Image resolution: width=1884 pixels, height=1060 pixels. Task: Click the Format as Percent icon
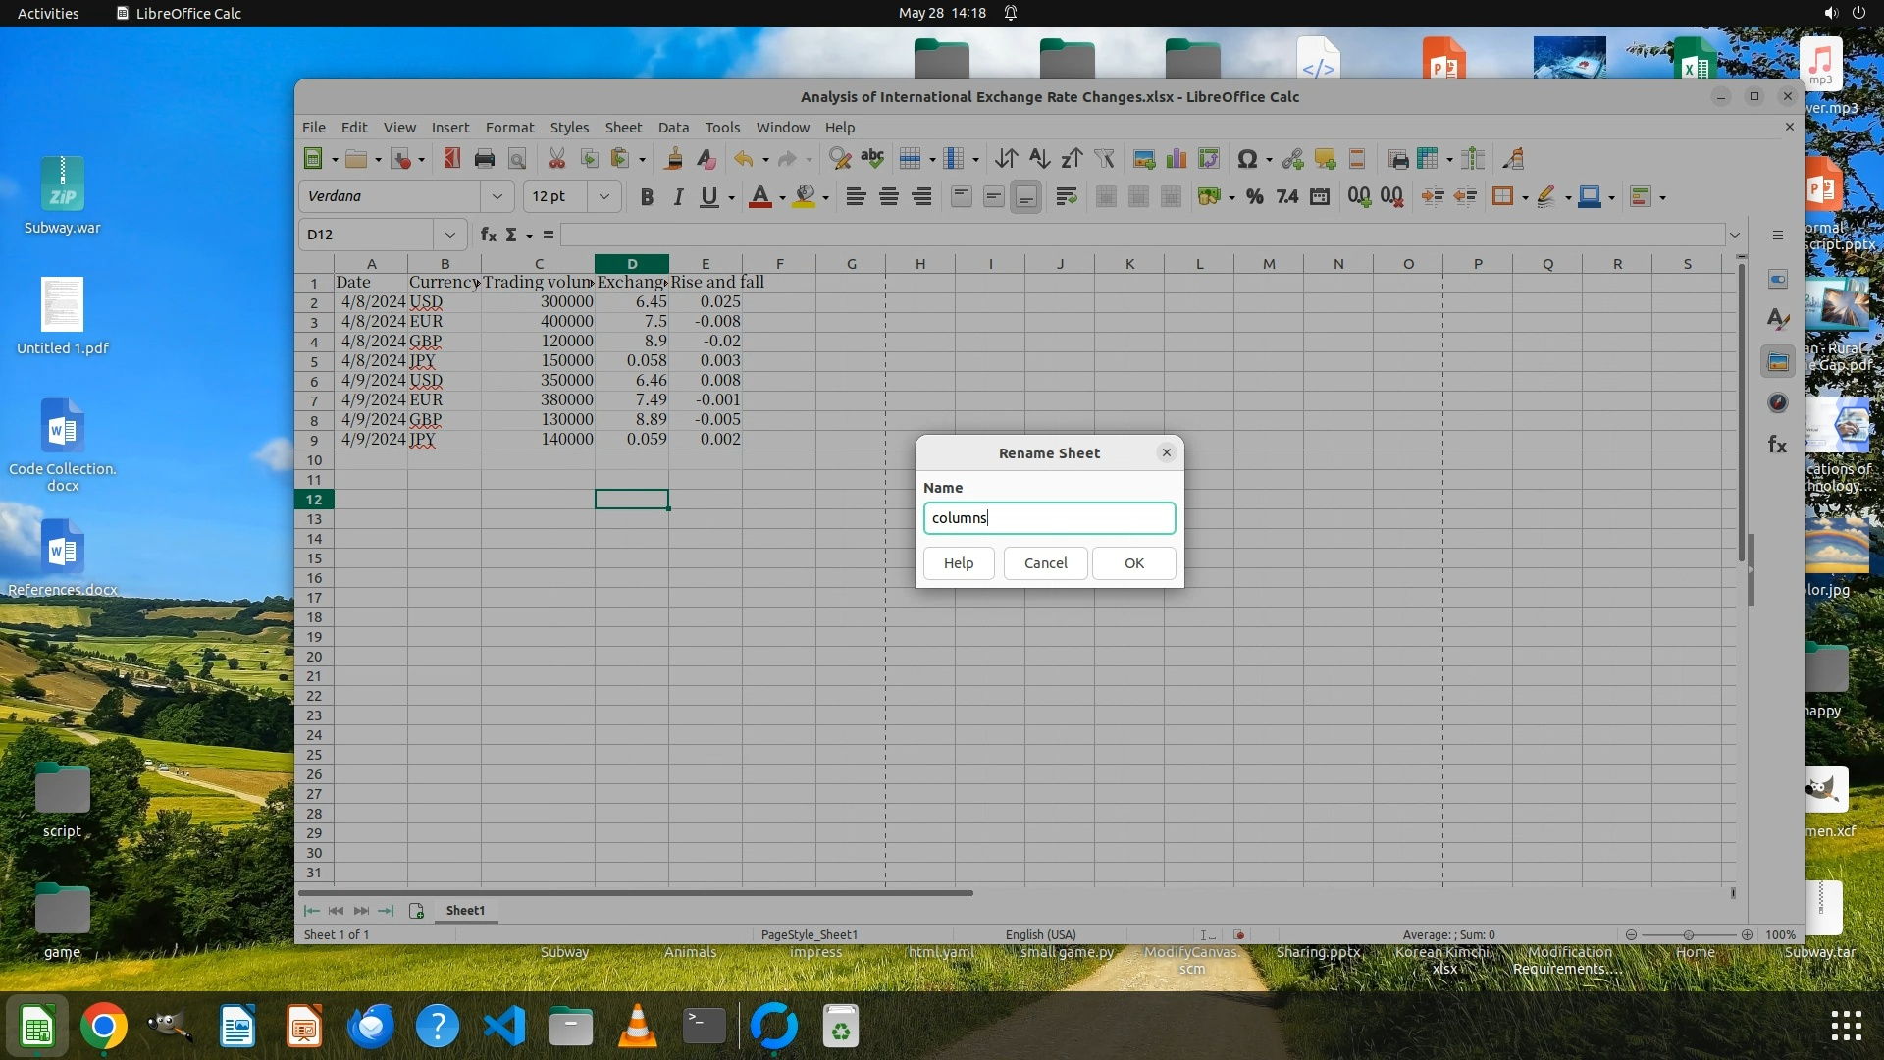click(x=1254, y=197)
